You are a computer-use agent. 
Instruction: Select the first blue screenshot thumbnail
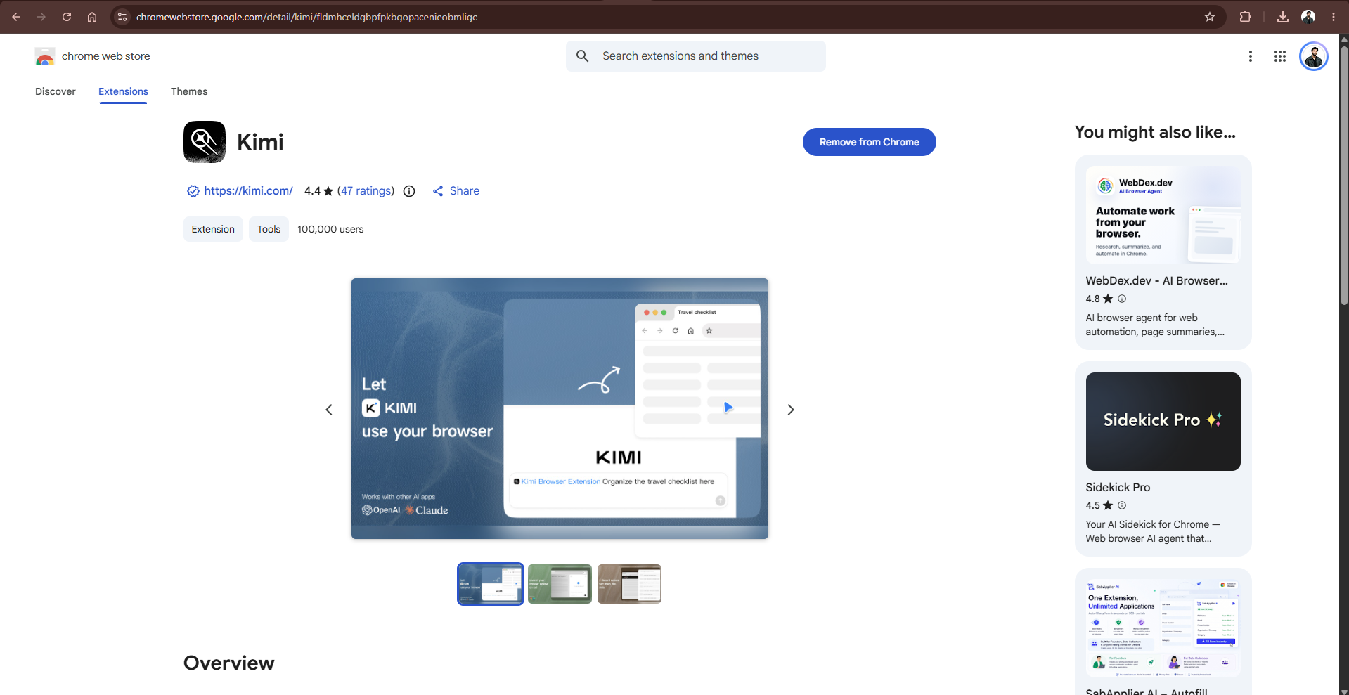[x=491, y=584]
